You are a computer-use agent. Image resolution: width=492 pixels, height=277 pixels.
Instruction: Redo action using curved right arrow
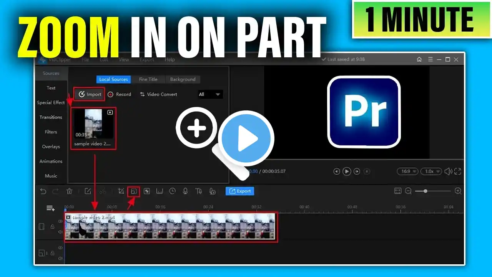pyautogui.click(x=55, y=191)
